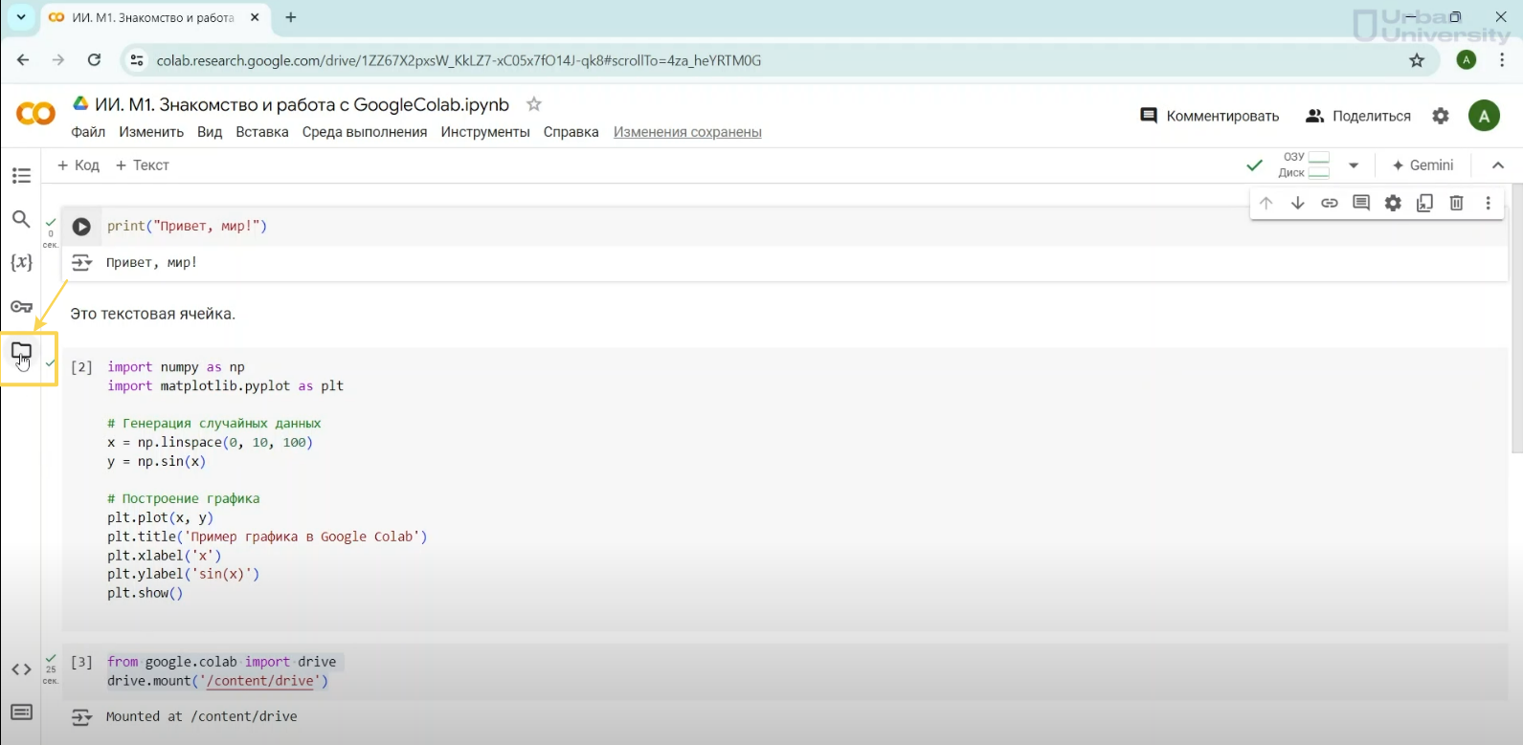Star the notebook title
Viewport: 1523px width, 745px height.
tap(534, 104)
